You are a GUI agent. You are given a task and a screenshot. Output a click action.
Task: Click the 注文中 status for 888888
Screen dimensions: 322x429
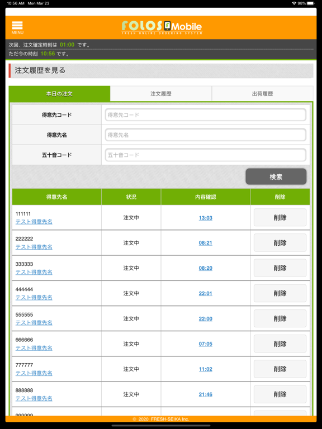(x=131, y=394)
